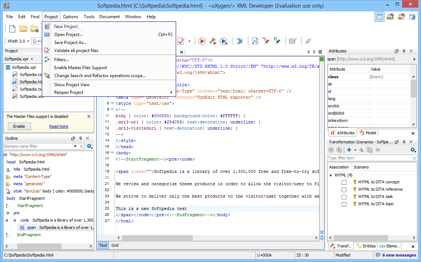Switch to Grid editing mode tab
The image size is (421, 262).
pyautogui.click(x=115, y=245)
